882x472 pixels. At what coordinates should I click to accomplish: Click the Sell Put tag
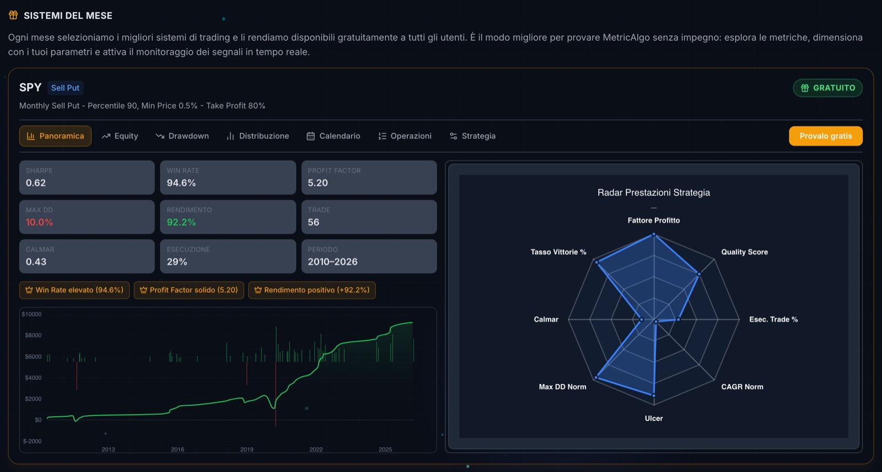(65, 88)
